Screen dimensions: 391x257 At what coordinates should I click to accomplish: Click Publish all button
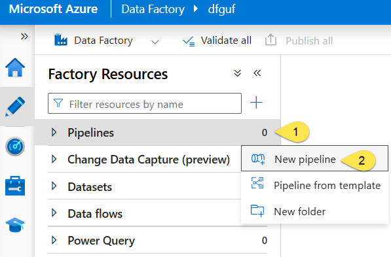click(x=299, y=41)
